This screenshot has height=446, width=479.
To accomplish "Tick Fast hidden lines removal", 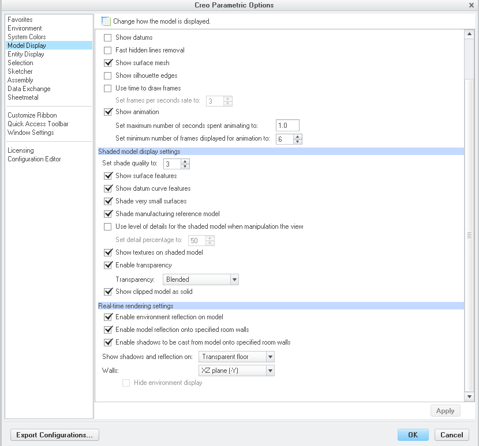I will tap(107, 50).
